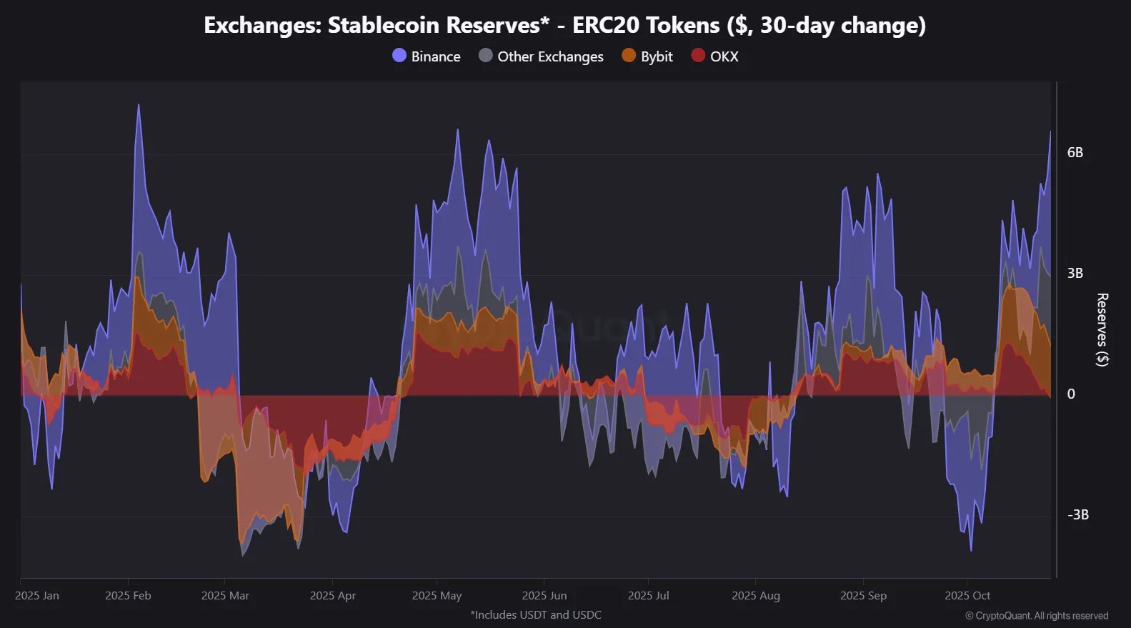This screenshot has width=1131, height=628.
Task: Click the OKX red legend dot
Action: tap(698, 56)
